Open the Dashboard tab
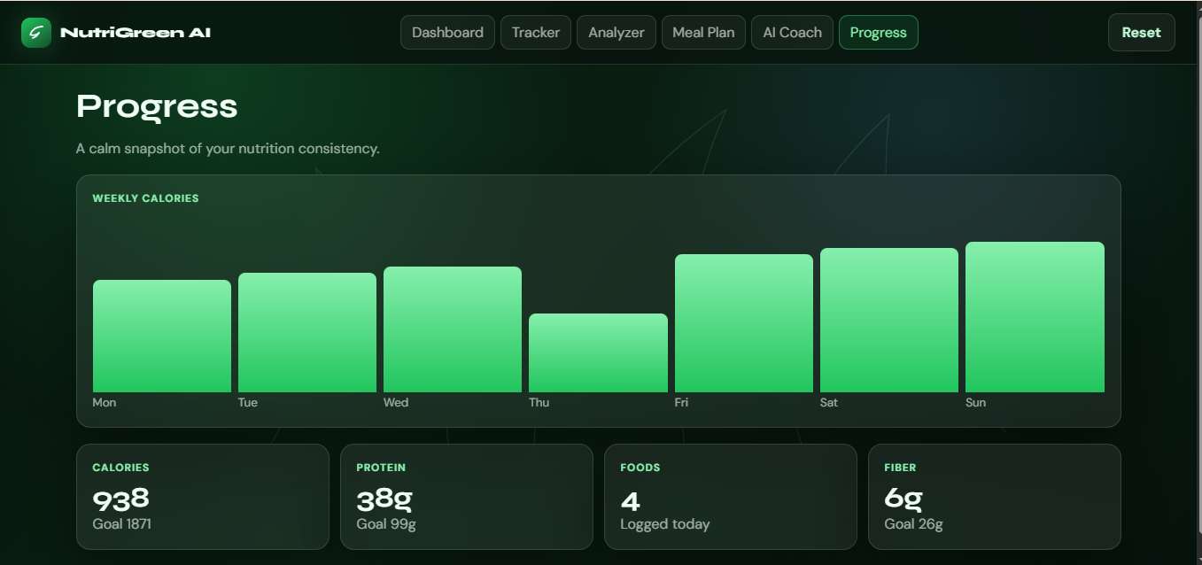This screenshot has height=565, width=1202. [x=447, y=33]
